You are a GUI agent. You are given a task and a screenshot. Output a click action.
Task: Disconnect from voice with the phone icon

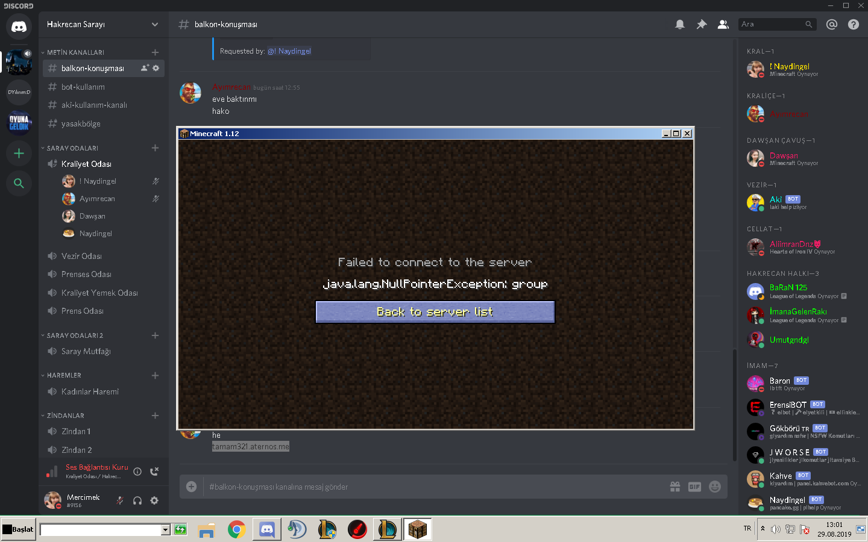click(154, 472)
